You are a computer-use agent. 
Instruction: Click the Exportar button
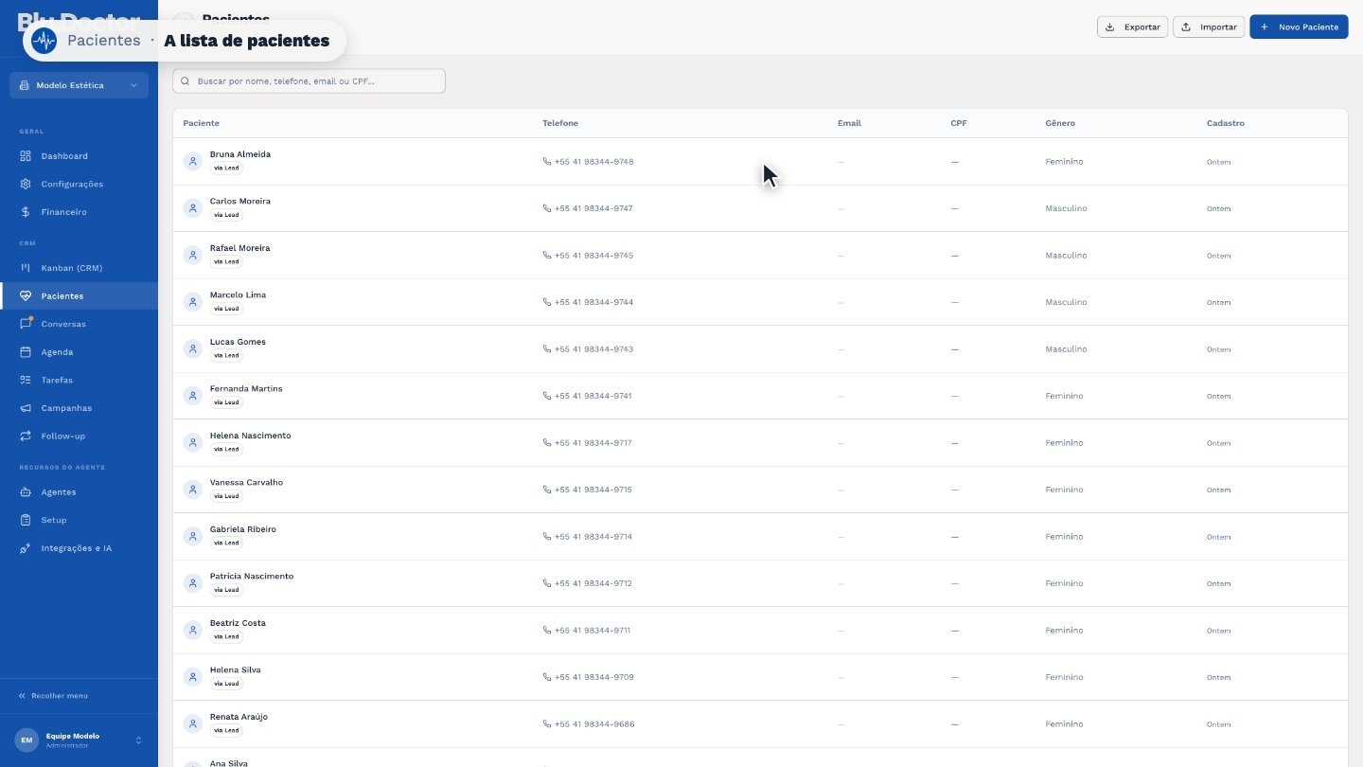[x=1132, y=27]
